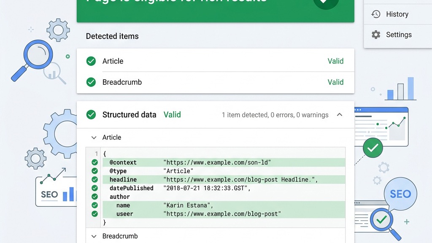Viewport: 432px width, 243px height.
Task: Collapse the Structured data panel chevron
Action: pos(340,115)
